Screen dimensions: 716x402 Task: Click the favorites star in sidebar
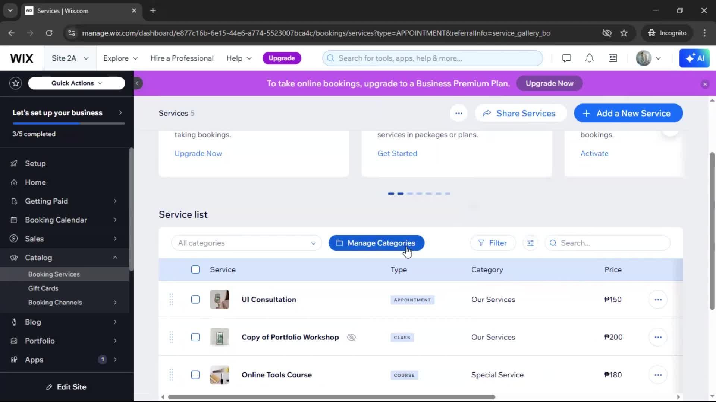(16, 83)
